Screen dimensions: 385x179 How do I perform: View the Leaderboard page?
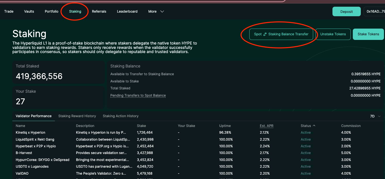[127, 11]
